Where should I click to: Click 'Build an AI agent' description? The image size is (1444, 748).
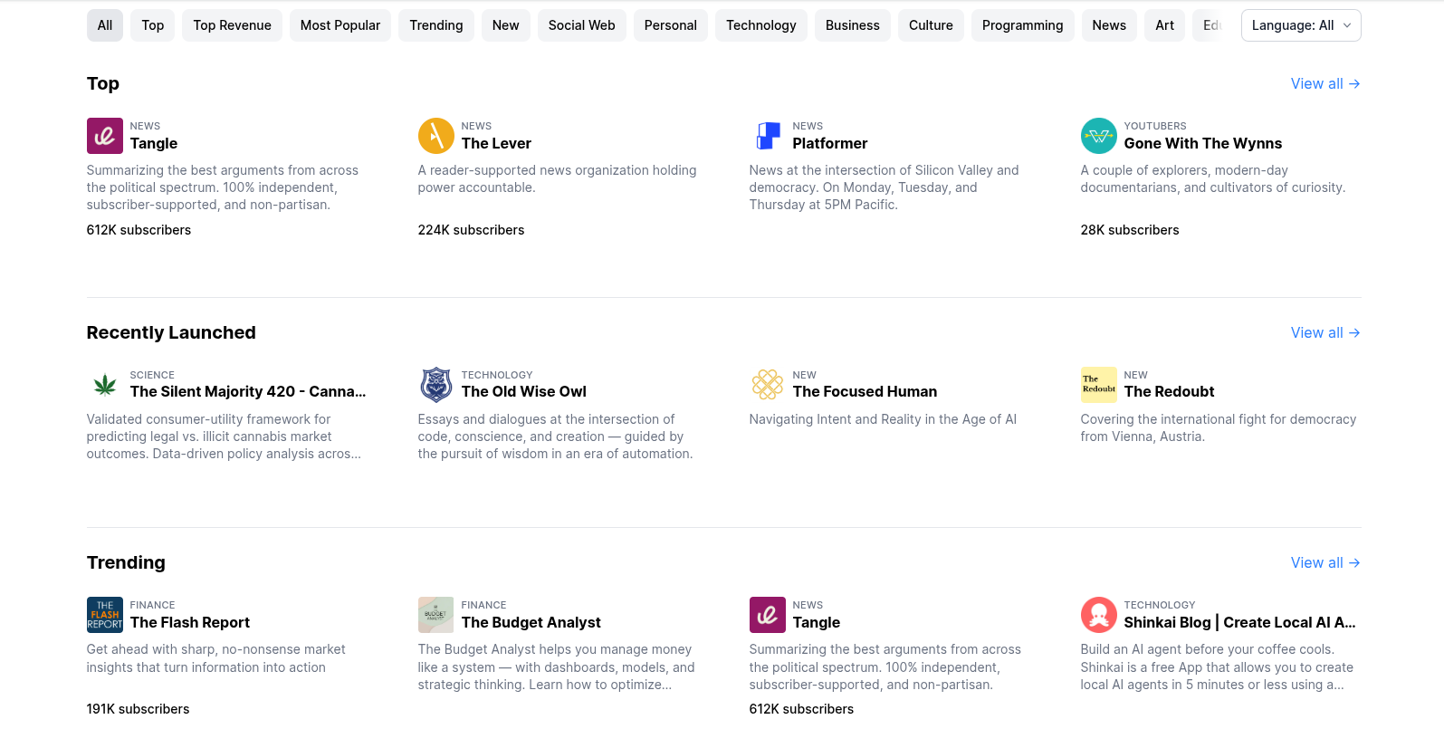point(1217,667)
